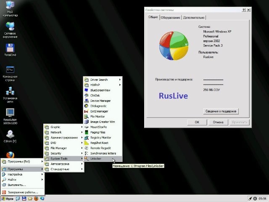Open Настройка in the Start menu
This screenshot has height=202, width=269.
click(x=22, y=175)
